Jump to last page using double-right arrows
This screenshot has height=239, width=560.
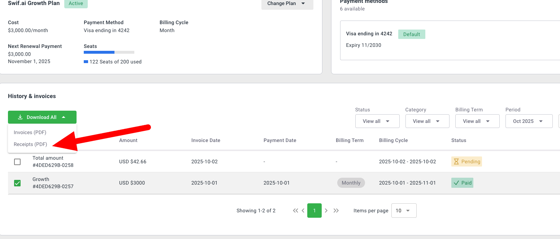coord(336,211)
